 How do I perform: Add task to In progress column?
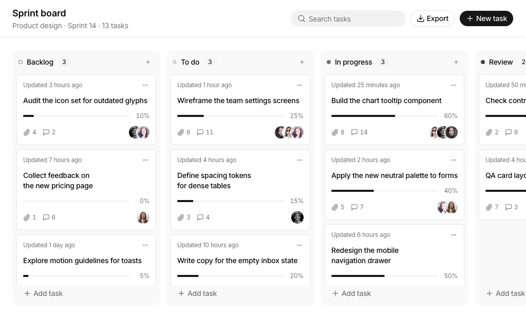pyautogui.click(x=351, y=293)
